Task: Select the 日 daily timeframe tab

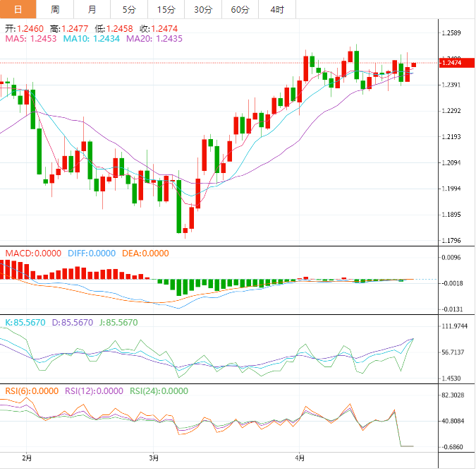Action: click(18, 9)
